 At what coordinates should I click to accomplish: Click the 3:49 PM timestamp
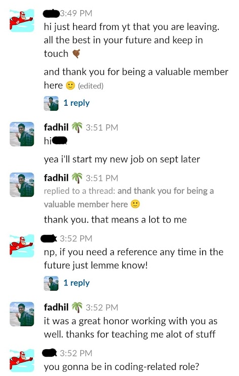pos(76,13)
